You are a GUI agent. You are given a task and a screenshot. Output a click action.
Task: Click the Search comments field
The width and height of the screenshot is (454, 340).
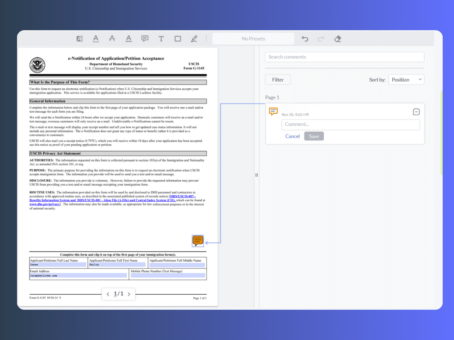pyautogui.click(x=344, y=57)
